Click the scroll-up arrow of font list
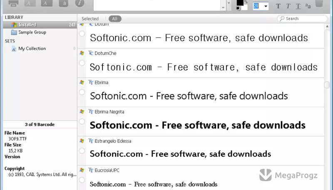333x190 pixels. 327,26
